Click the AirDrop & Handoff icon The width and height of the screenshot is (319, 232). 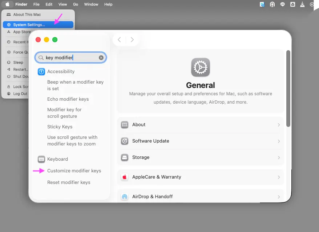(x=125, y=197)
